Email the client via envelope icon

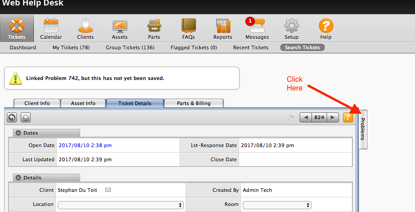pyautogui.click(x=108, y=190)
